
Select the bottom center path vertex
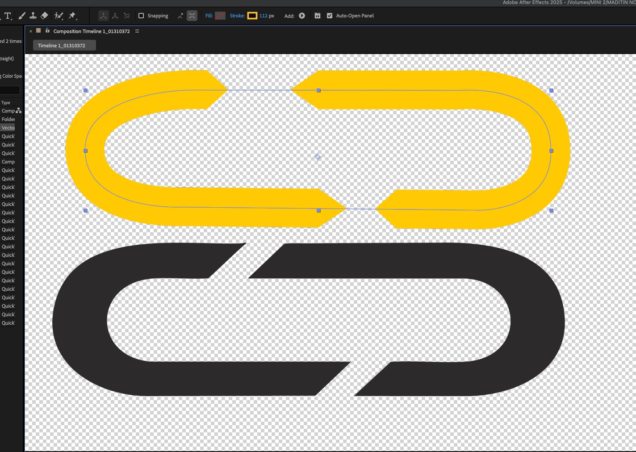click(318, 210)
